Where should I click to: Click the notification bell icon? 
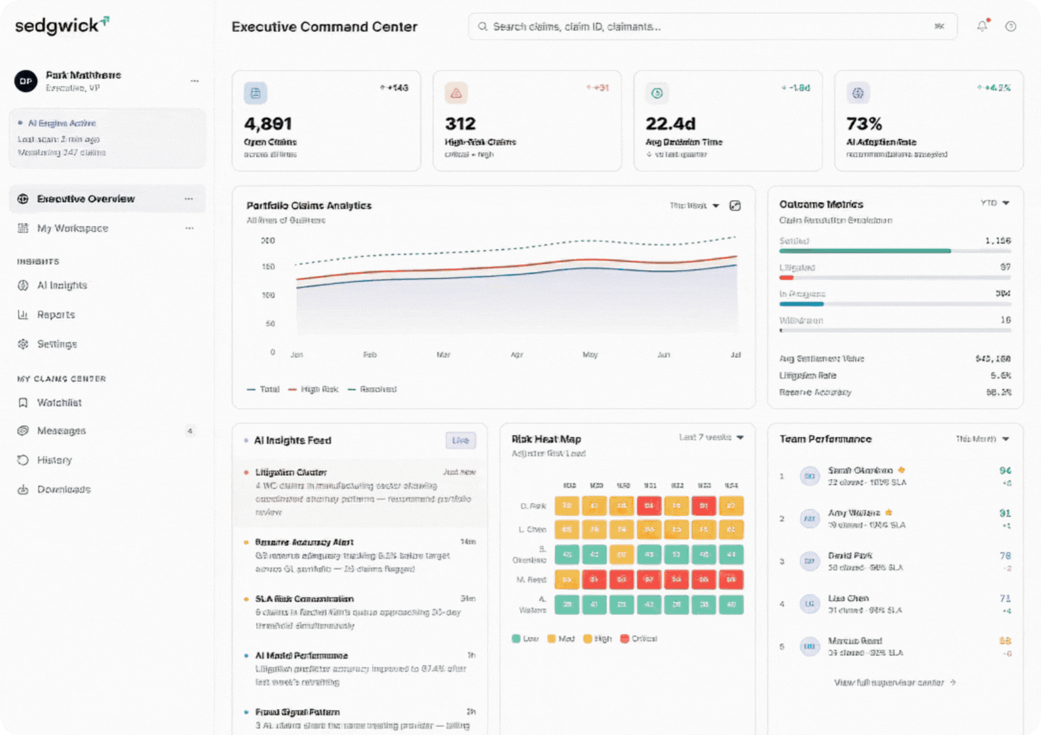point(982,26)
